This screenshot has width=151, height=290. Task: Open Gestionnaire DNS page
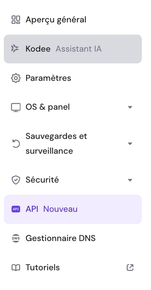pos(73,238)
